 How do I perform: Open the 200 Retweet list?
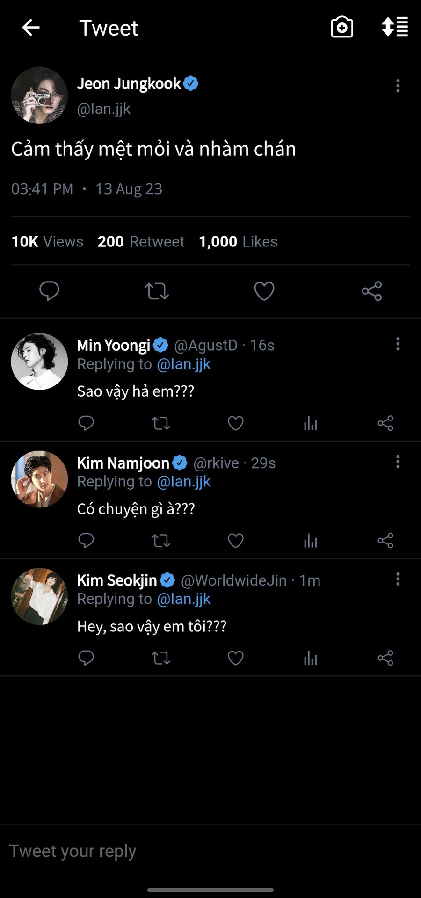(x=141, y=241)
